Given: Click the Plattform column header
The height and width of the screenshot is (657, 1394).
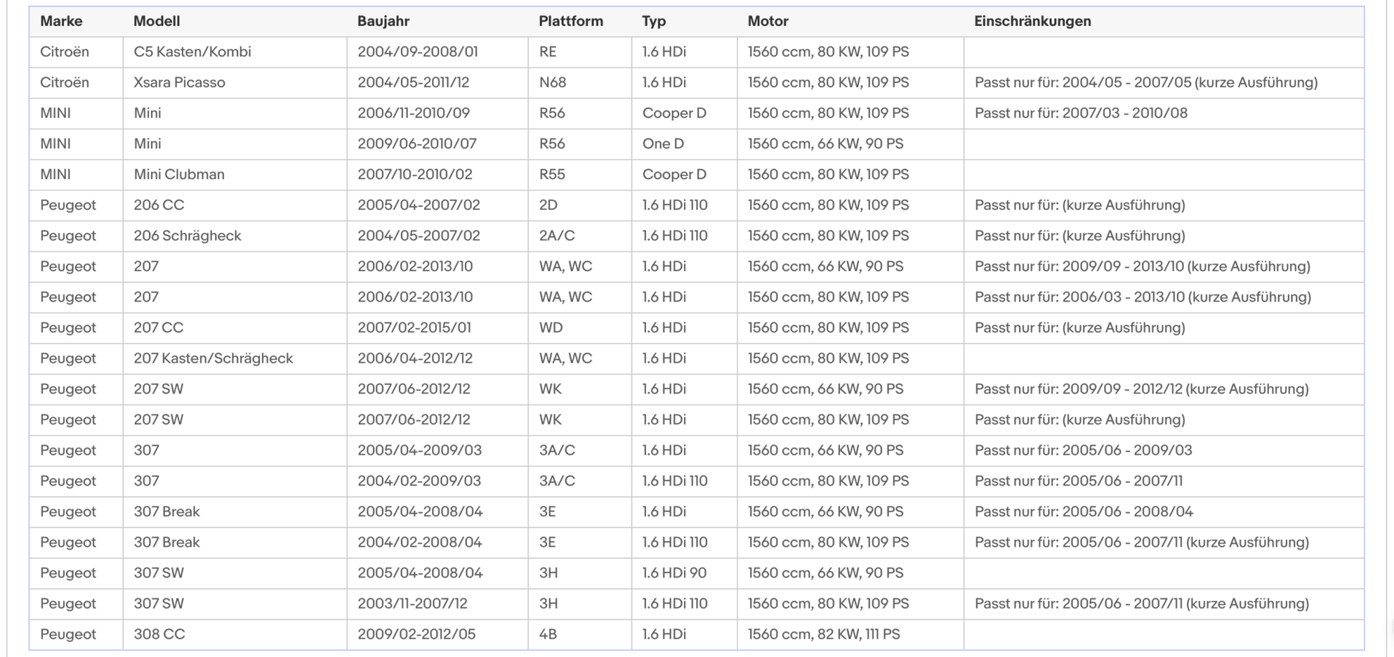Looking at the screenshot, I should tap(570, 21).
